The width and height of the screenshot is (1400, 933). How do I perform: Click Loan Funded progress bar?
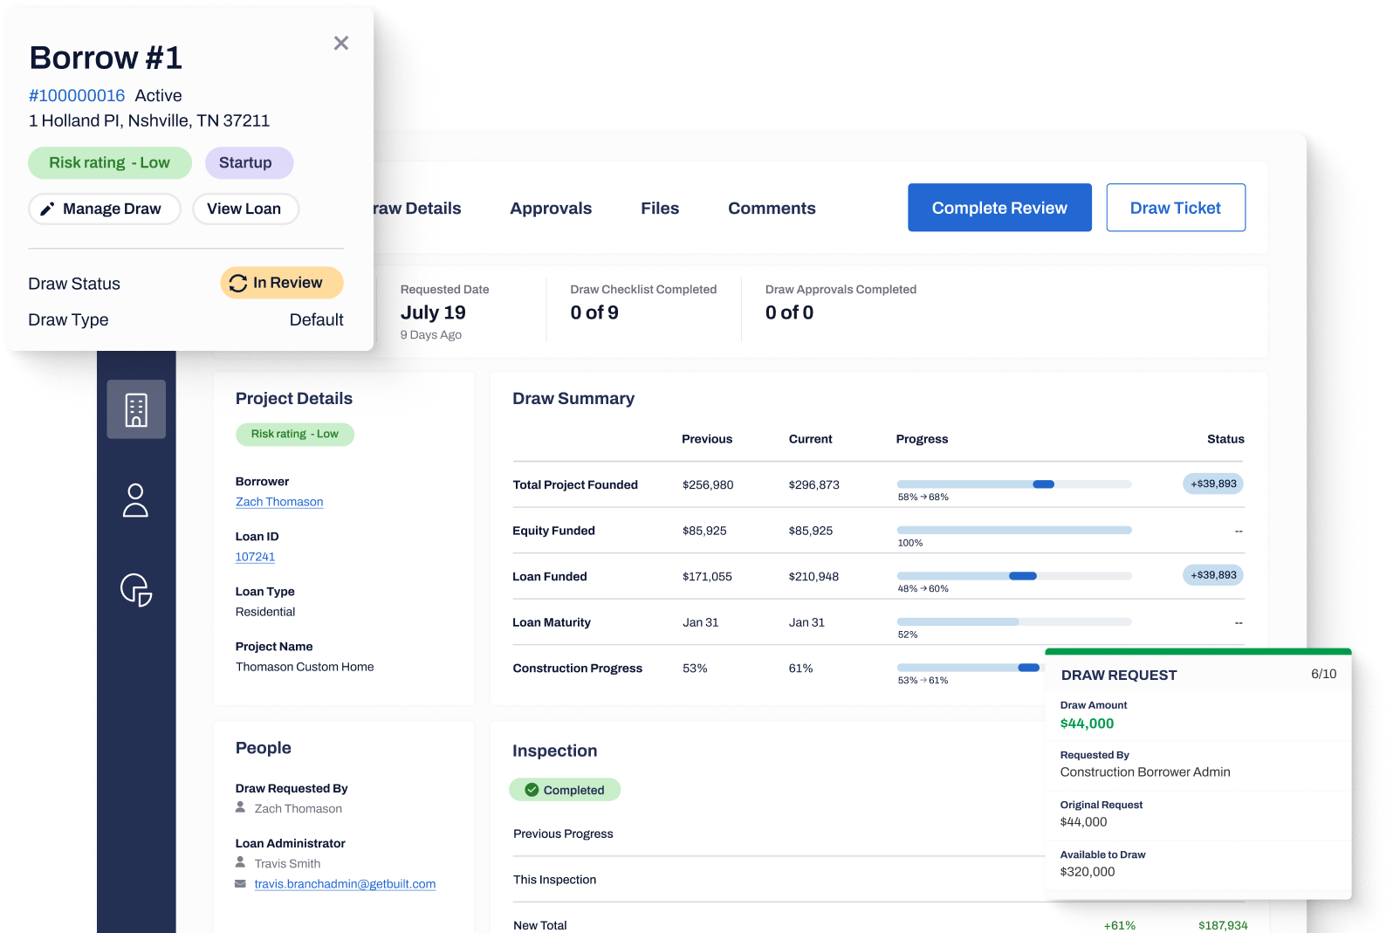click(1014, 576)
